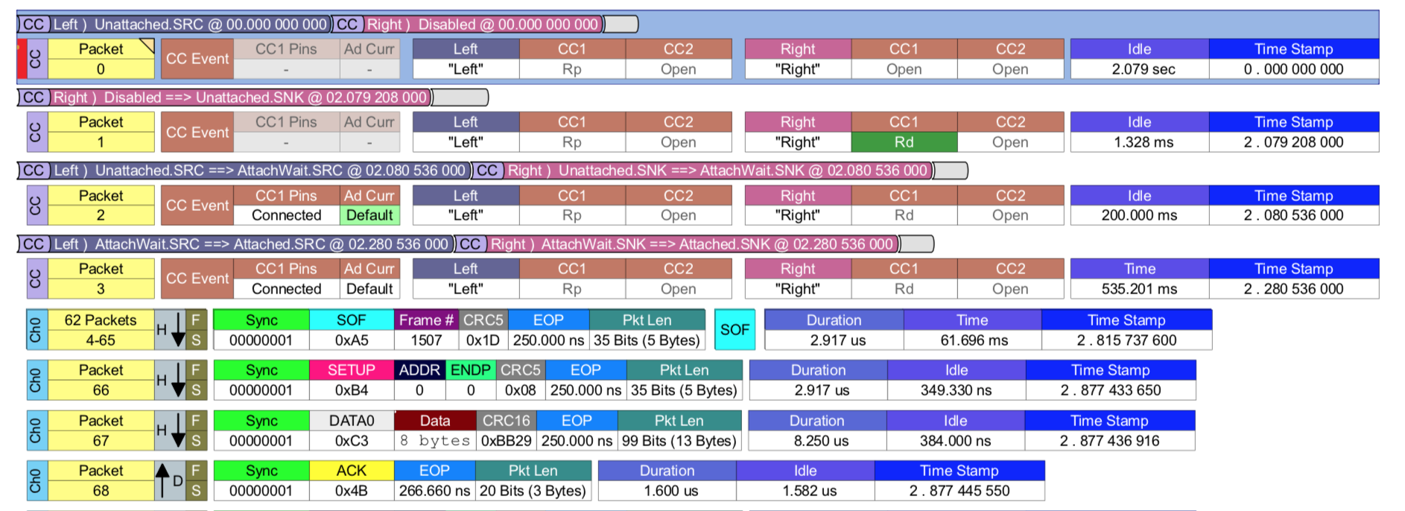Image resolution: width=1405 pixels, height=511 pixels.
Task: Click the corner triangle on Packet 0 cell
Action: pyautogui.click(x=147, y=46)
